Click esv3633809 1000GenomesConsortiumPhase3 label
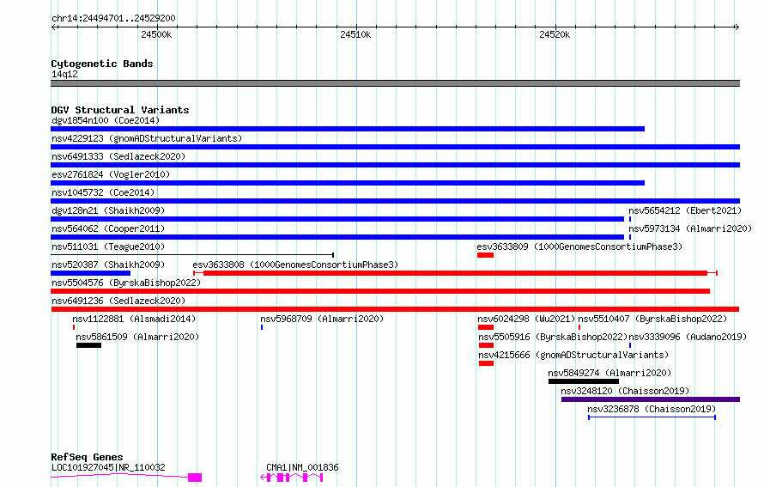 [x=579, y=247]
